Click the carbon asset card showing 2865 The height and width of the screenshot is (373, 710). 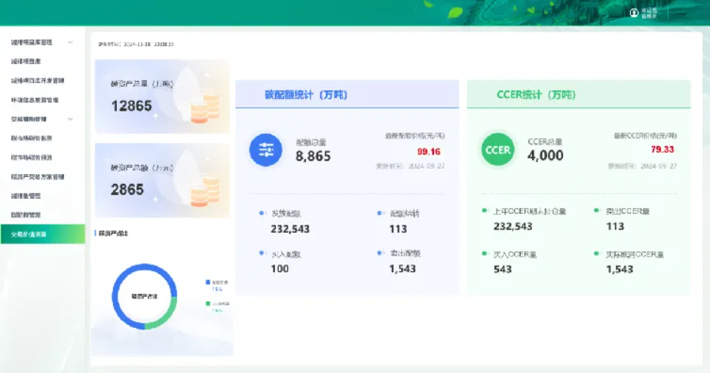pos(162,180)
